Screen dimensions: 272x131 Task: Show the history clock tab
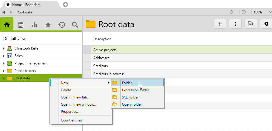tap(61, 25)
